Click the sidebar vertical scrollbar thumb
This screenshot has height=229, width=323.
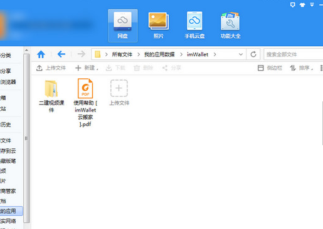[x=26, y=138]
